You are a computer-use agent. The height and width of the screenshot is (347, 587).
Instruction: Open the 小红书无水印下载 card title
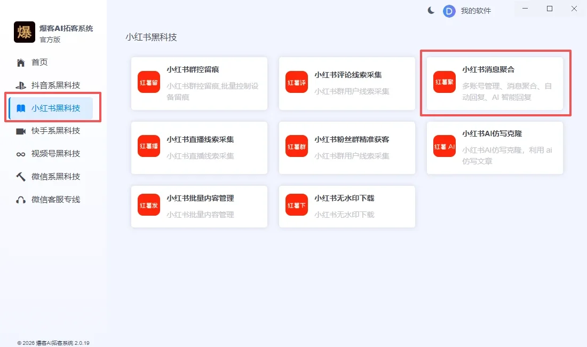coord(344,199)
